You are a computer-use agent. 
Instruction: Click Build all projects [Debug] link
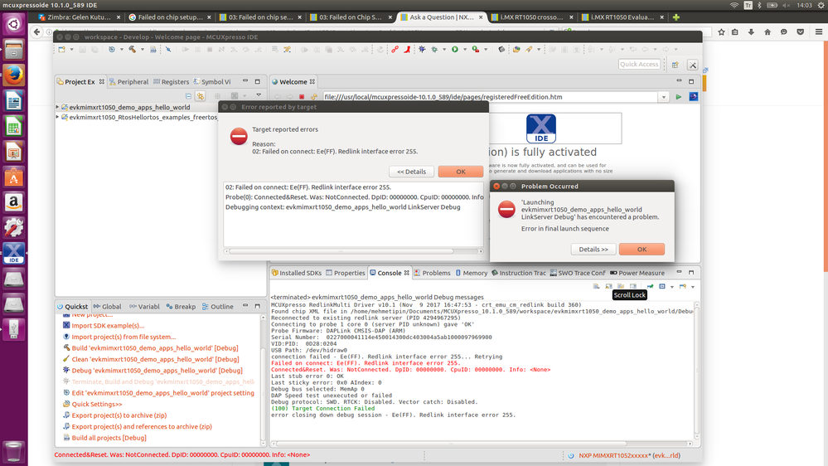point(109,438)
